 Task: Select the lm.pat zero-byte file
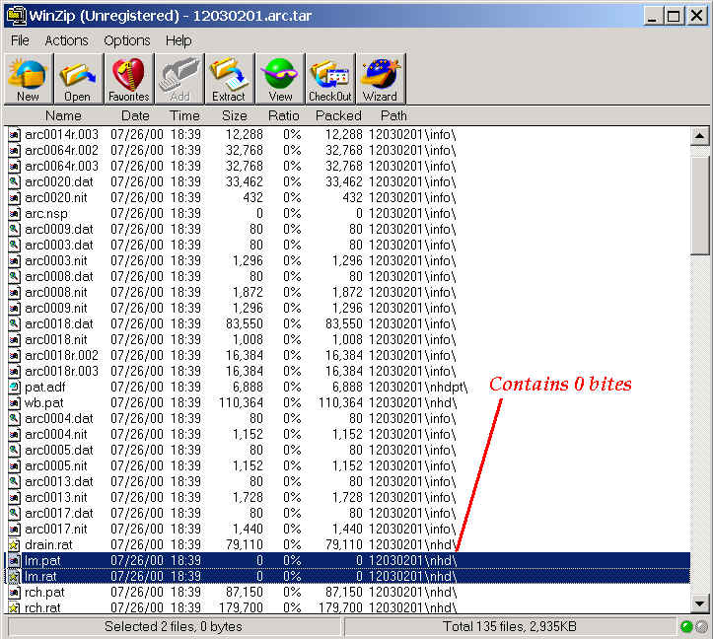pyautogui.click(x=41, y=560)
